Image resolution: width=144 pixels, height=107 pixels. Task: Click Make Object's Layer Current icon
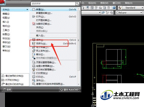pyautogui.click(x=103, y=13)
